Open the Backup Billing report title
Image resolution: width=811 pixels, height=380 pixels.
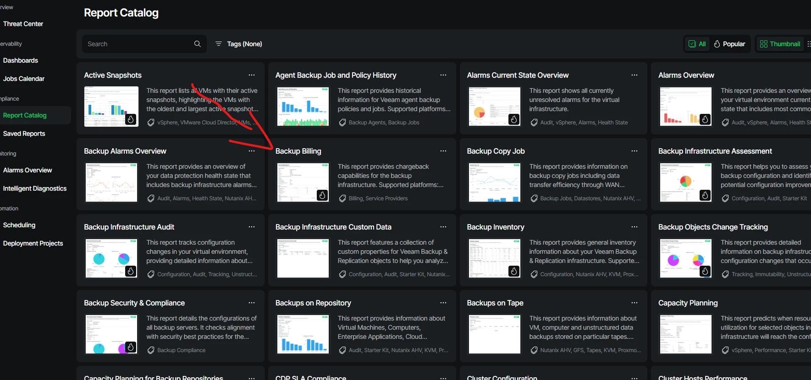click(x=298, y=151)
